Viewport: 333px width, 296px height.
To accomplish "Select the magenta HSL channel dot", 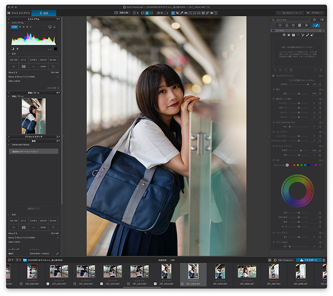I will (316, 165).
